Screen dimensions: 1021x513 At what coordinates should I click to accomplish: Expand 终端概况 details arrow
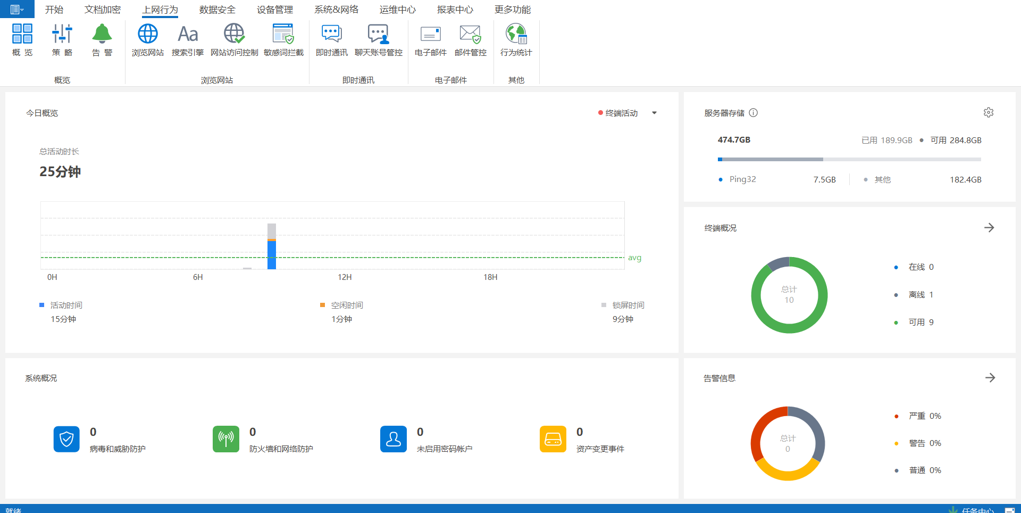tap(989, 228)
